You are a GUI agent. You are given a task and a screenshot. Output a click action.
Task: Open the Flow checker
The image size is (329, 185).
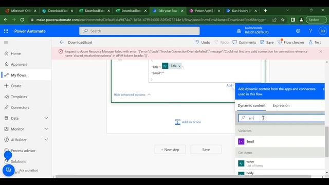tap(291, 42)
